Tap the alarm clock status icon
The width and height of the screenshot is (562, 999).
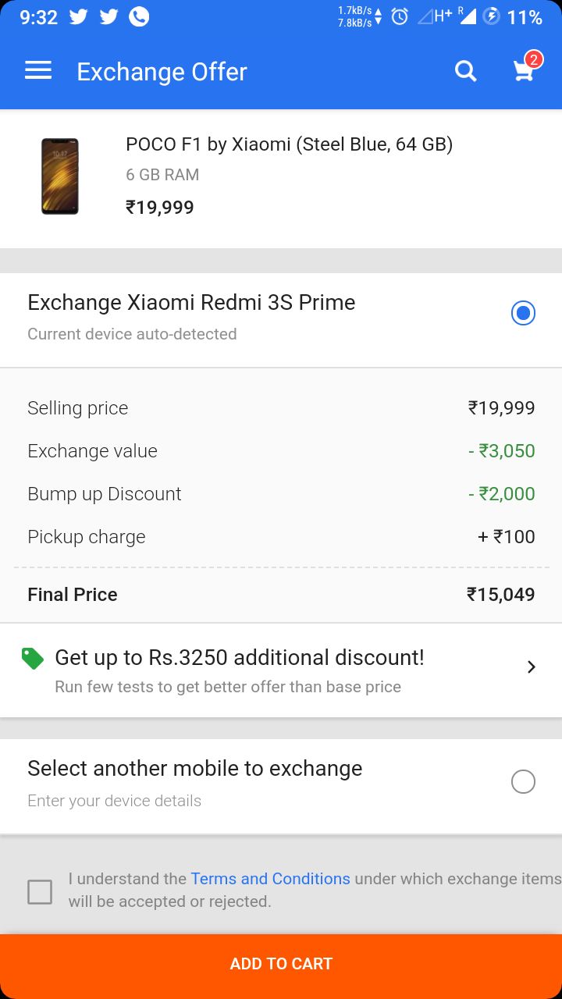[400, 16]
